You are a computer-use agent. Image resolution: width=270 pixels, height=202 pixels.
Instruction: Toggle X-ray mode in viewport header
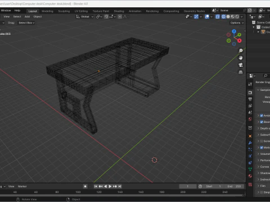pos(218,17)
